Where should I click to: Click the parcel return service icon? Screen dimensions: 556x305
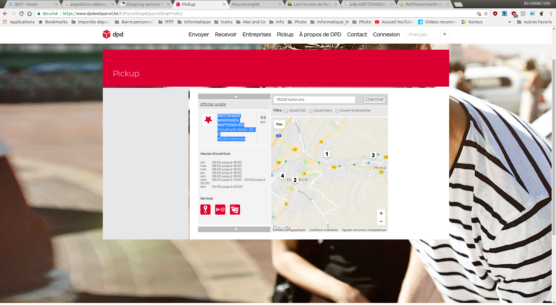(220, 209)
